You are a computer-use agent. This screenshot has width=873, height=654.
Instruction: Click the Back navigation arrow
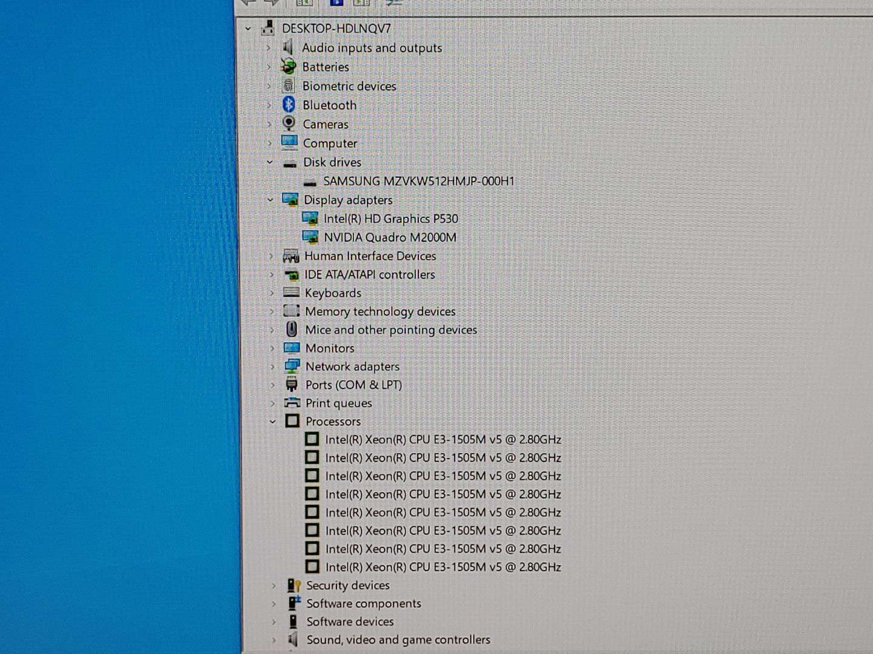[249, 4]
